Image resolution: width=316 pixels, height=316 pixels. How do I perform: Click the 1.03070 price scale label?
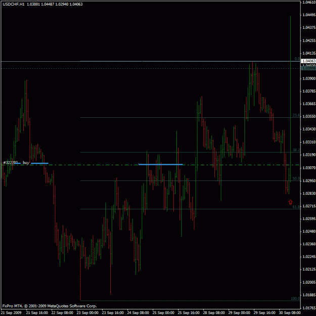309,168
